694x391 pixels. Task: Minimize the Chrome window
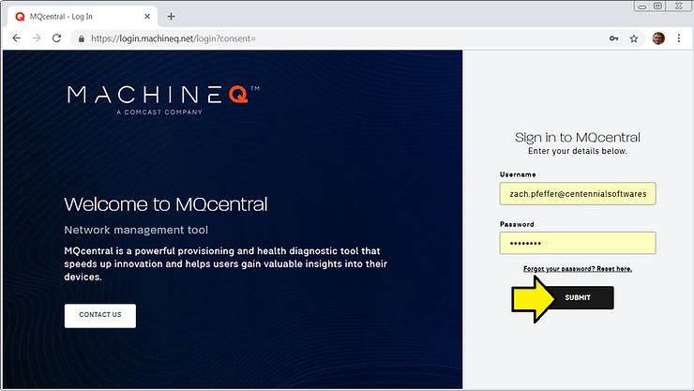click(x=639, y=7)
